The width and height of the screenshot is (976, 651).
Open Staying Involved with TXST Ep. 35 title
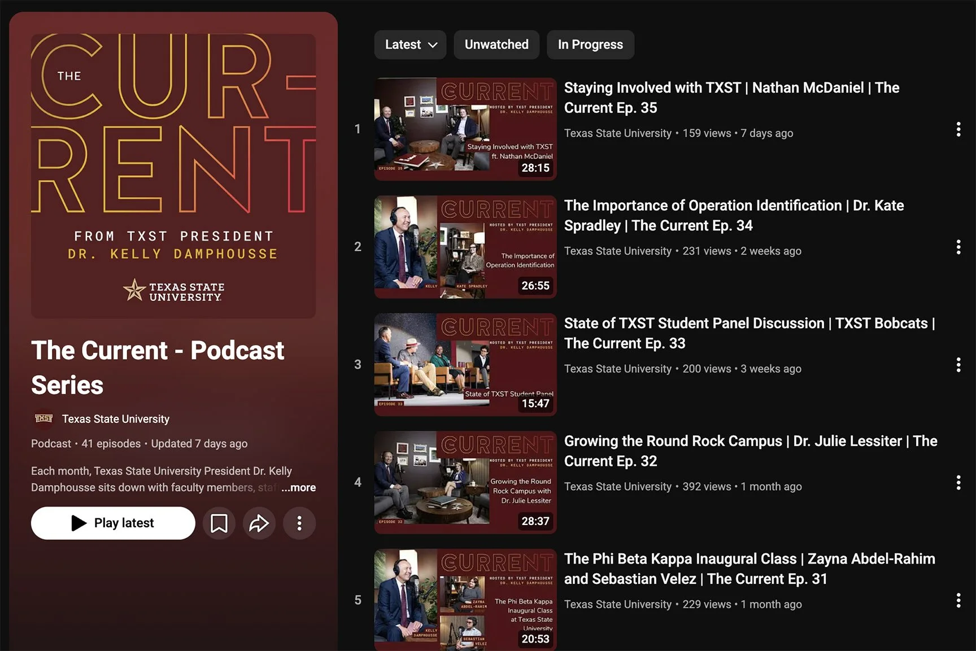coord(731,98)
